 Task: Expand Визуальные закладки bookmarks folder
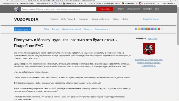[x=45, y=3]
